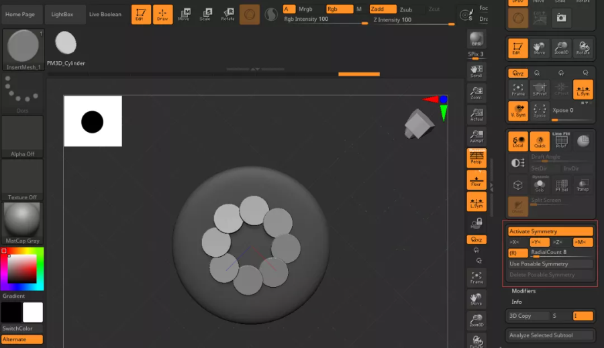Select Draw mode in the top toolbar

(x=162, y=15)
